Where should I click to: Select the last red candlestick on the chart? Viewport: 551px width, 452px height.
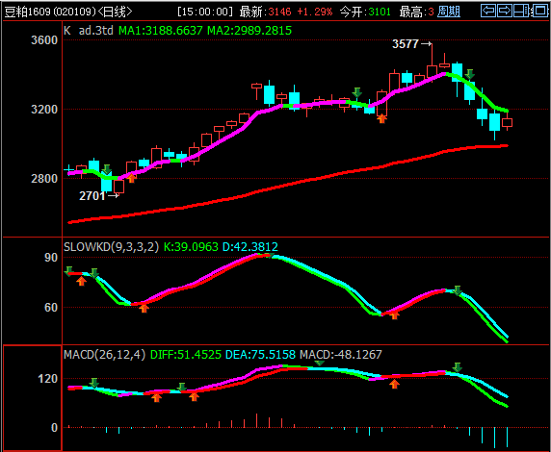507,121
